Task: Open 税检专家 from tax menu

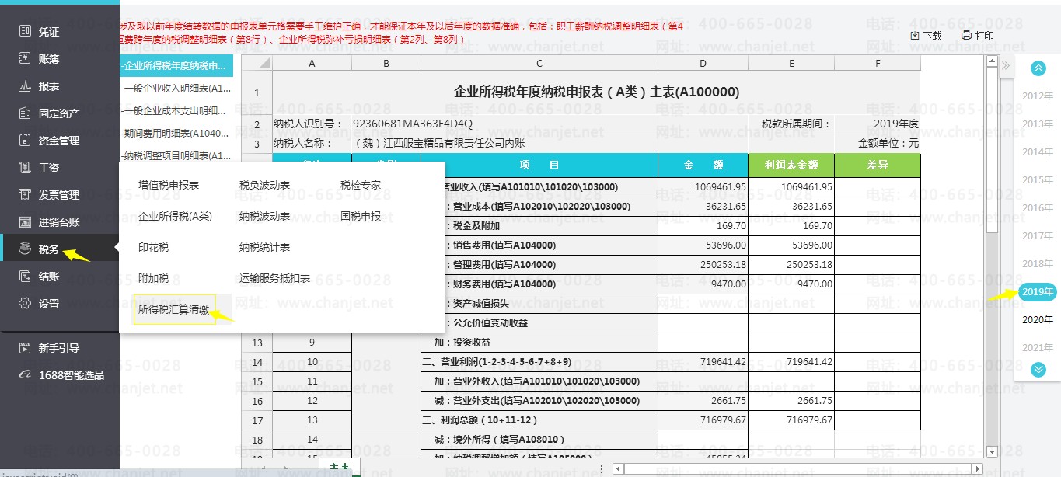Action: pos(361,185)
